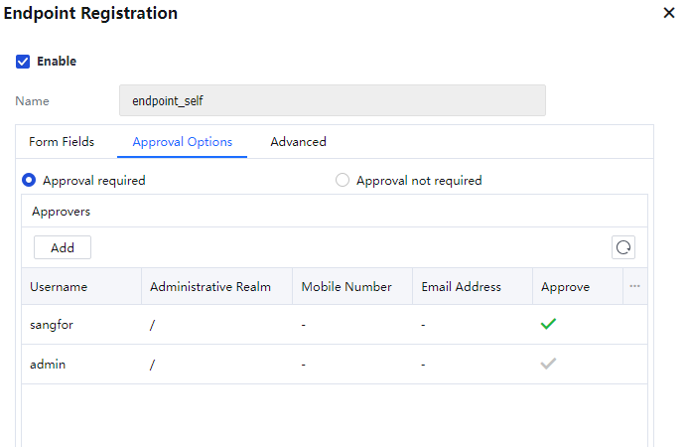Close the Endpoint Registration dialog
The width and height of the screenshot is (688, 447).
(x=668, y=14)
